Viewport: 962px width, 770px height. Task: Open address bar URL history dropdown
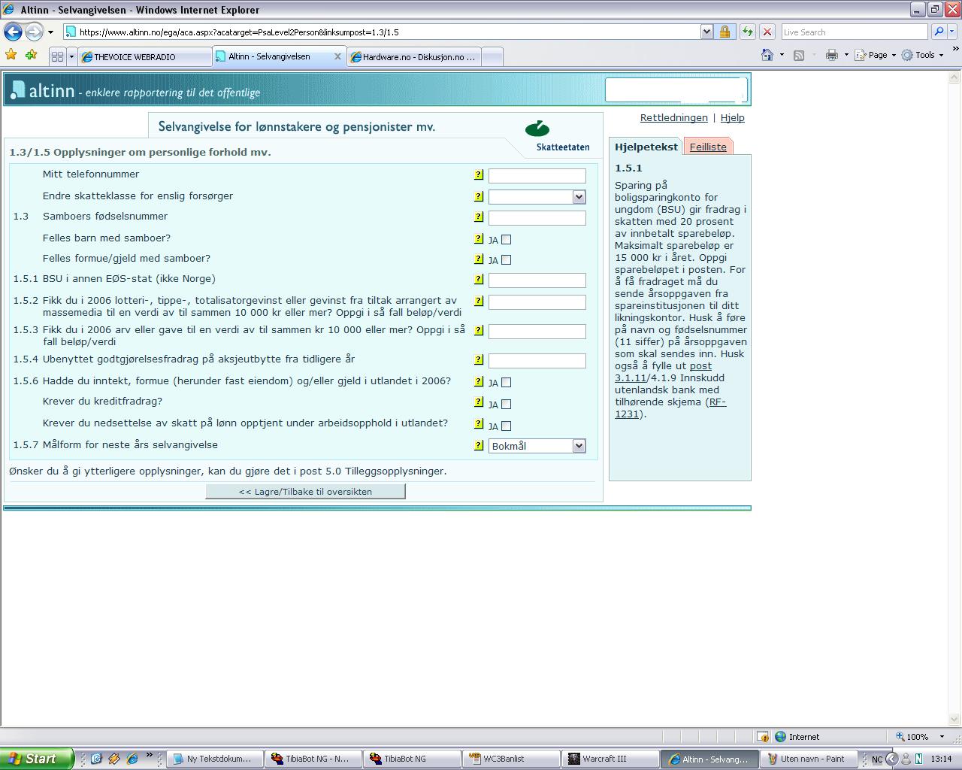click(706, 32)
